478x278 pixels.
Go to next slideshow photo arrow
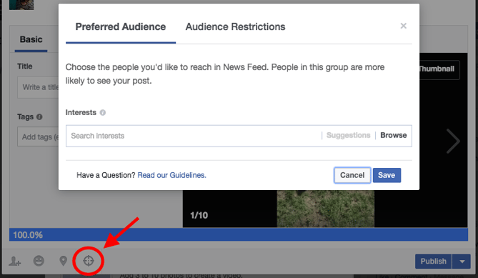[x=453, y=141]
